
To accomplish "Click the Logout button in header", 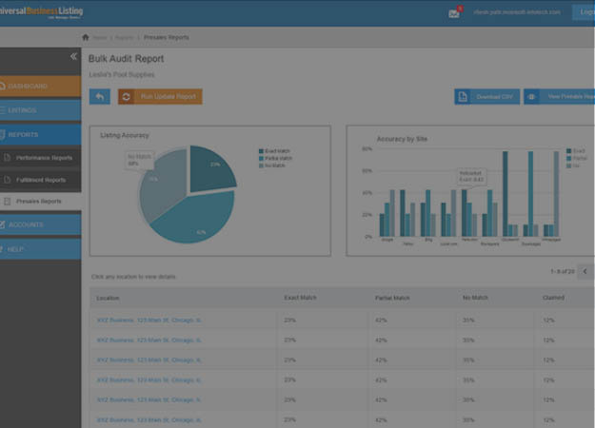I will point(584,12).
